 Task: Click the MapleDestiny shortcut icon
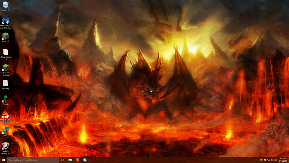[6, 117]
